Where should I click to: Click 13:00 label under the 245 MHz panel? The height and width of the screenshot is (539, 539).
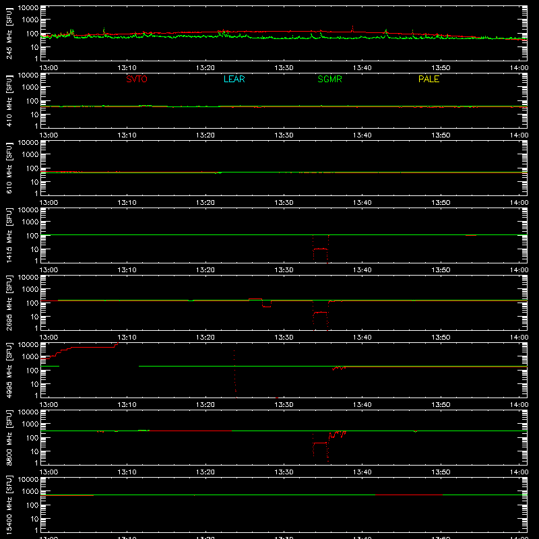pos(49,68)
